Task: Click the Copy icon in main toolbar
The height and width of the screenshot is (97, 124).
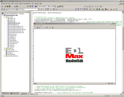Action: (15, 6)
